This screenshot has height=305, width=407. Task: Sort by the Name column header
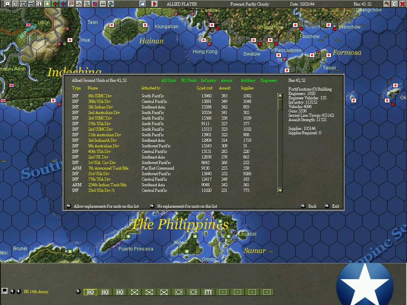(x=93, y=88)
